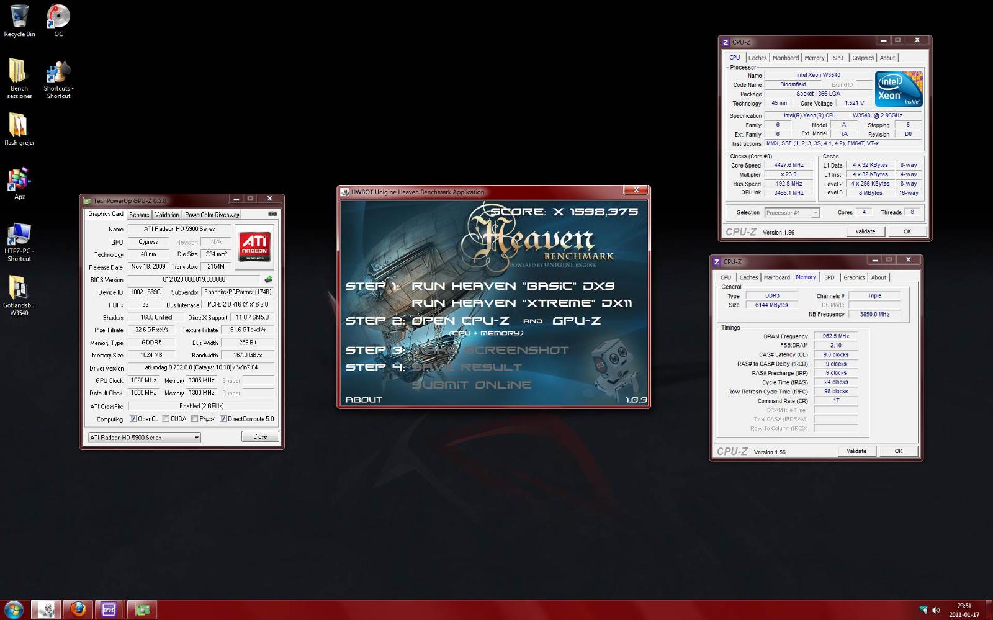Open the ATI Radeon HD 5900 Series dropdown

point(144,438)
